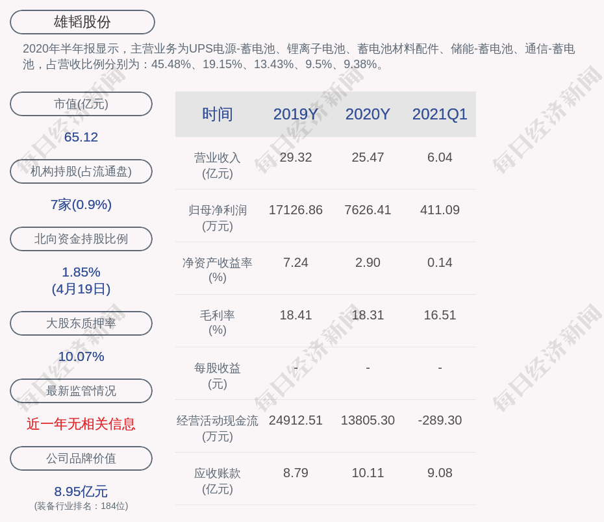Image resolution: width=604 pixels, height=522 pixels.
Task: Select 2021Q1 revenue value 6.04
Action: point(440,158)
